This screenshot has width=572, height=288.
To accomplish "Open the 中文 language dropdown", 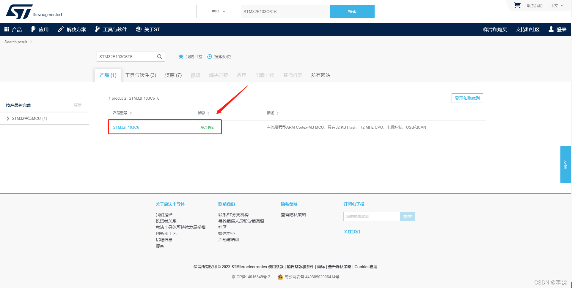I will pos(557,6).
